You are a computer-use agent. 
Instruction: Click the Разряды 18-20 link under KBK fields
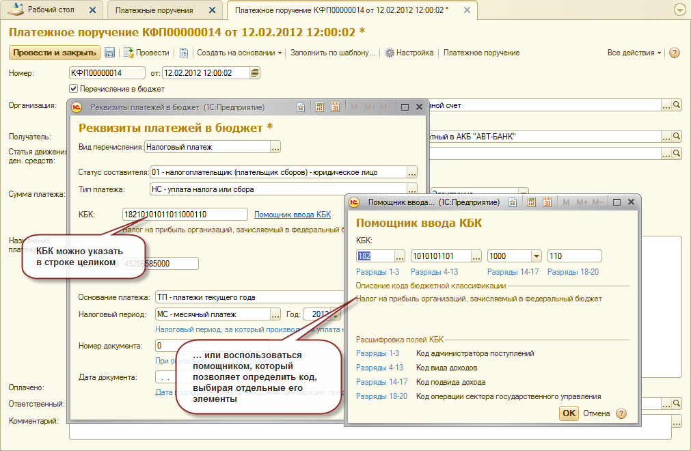pyautogui.click(x=573, y=272)
